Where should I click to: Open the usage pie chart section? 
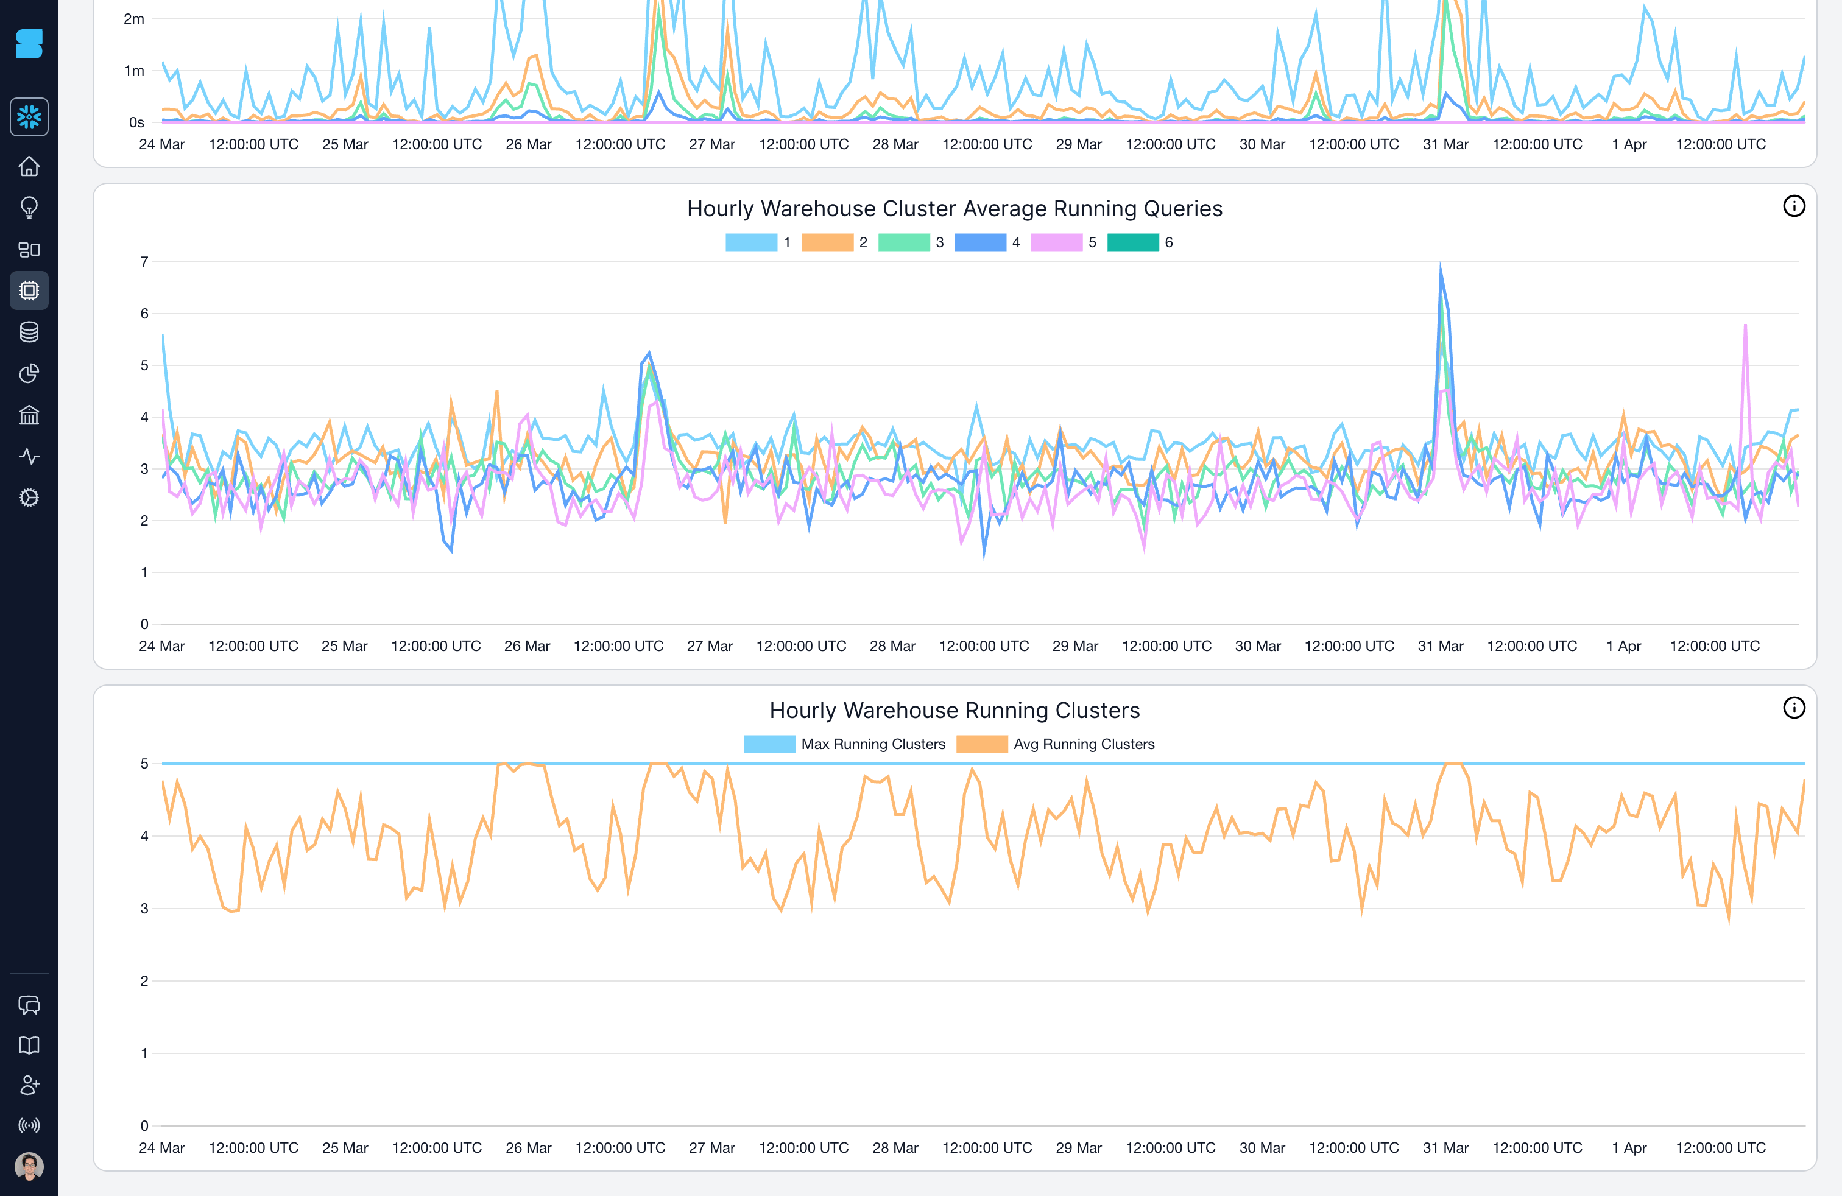pos(29,374)
